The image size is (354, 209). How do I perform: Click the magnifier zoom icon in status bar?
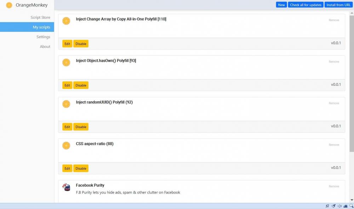pyautogui.click(x=351, y=206)
